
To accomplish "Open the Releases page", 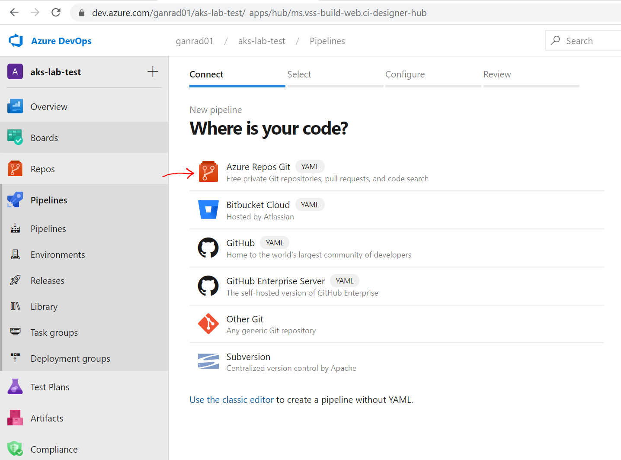I will coord(84,280).
